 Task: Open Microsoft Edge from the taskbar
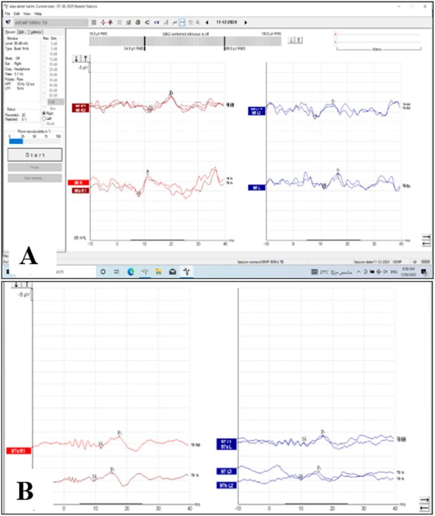click(x=130, y=271)
